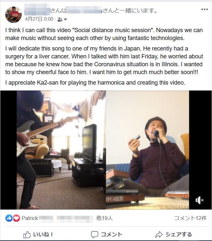
Task: Click the share arrow icon
Action: (x=159, y=234)
